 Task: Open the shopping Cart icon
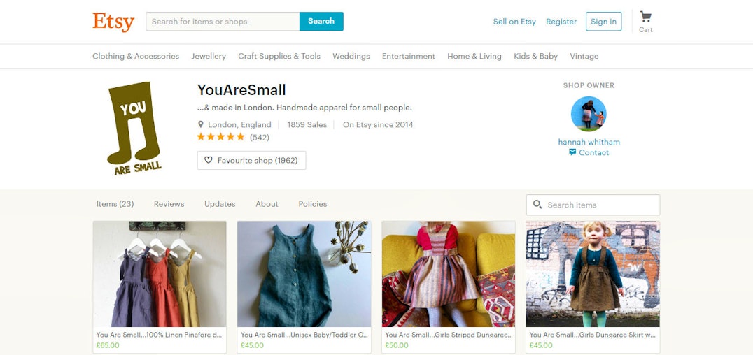point(645,17)
